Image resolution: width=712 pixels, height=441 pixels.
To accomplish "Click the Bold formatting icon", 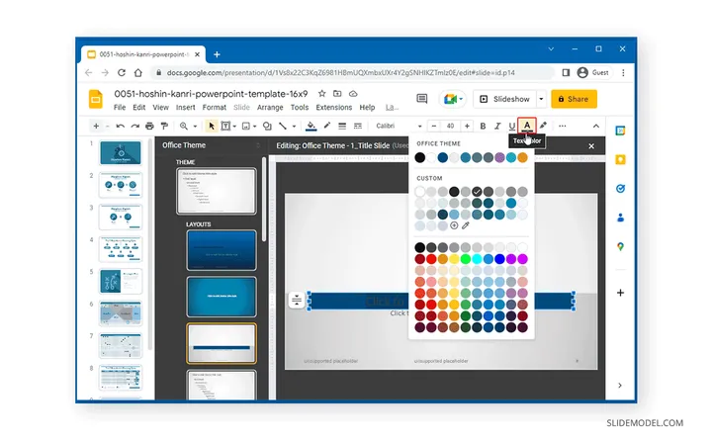I will click(484, 126).
